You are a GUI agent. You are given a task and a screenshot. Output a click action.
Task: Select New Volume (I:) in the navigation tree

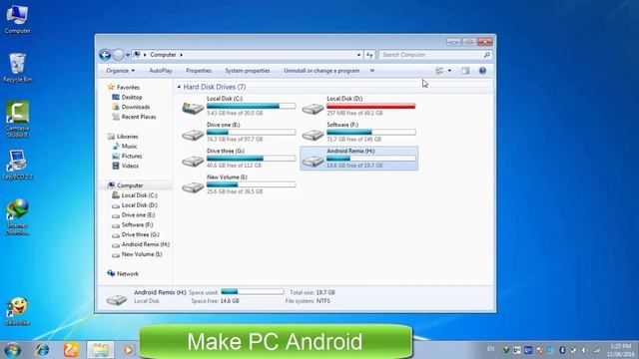(x=142, y=254)
